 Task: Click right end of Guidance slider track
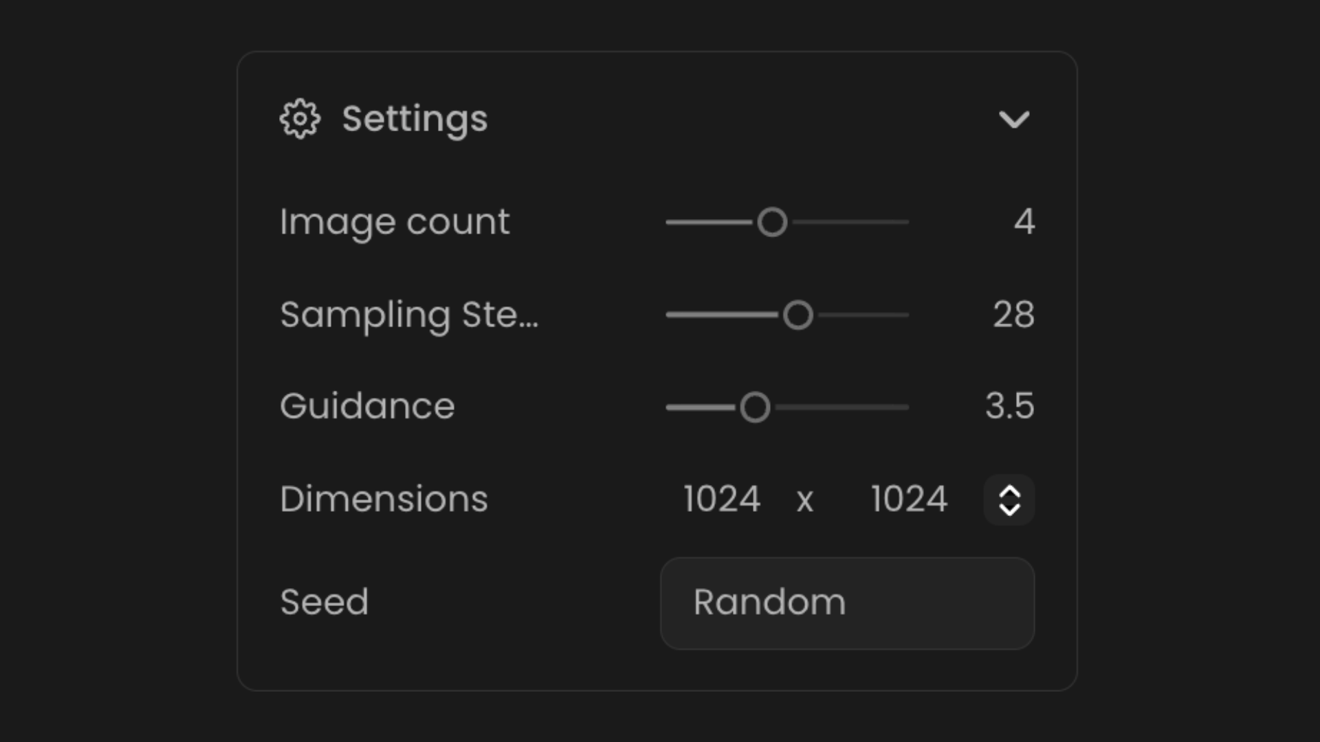[905, 407]
